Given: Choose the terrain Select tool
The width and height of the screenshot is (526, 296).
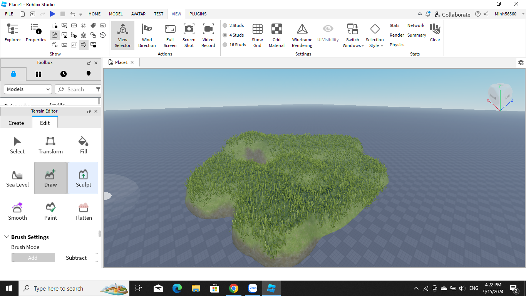Looking at the screenshot, I should (x=17, y=145).
